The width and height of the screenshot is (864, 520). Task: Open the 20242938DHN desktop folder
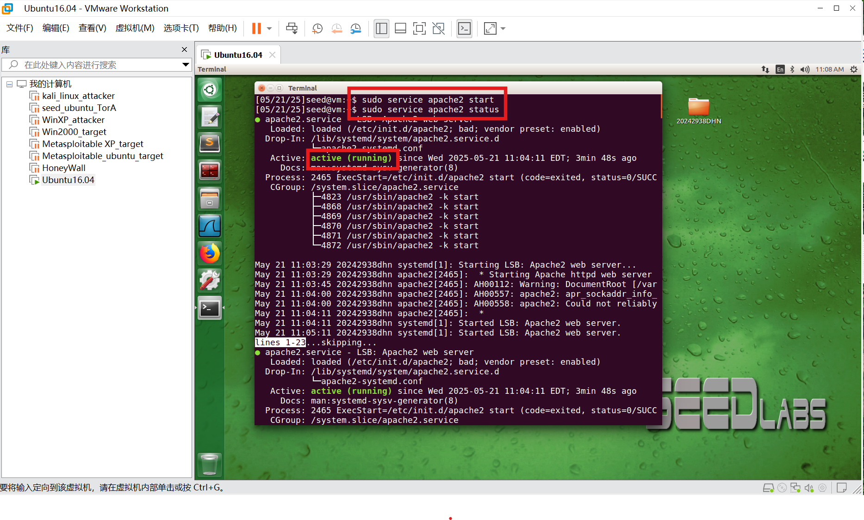(699, 111)
